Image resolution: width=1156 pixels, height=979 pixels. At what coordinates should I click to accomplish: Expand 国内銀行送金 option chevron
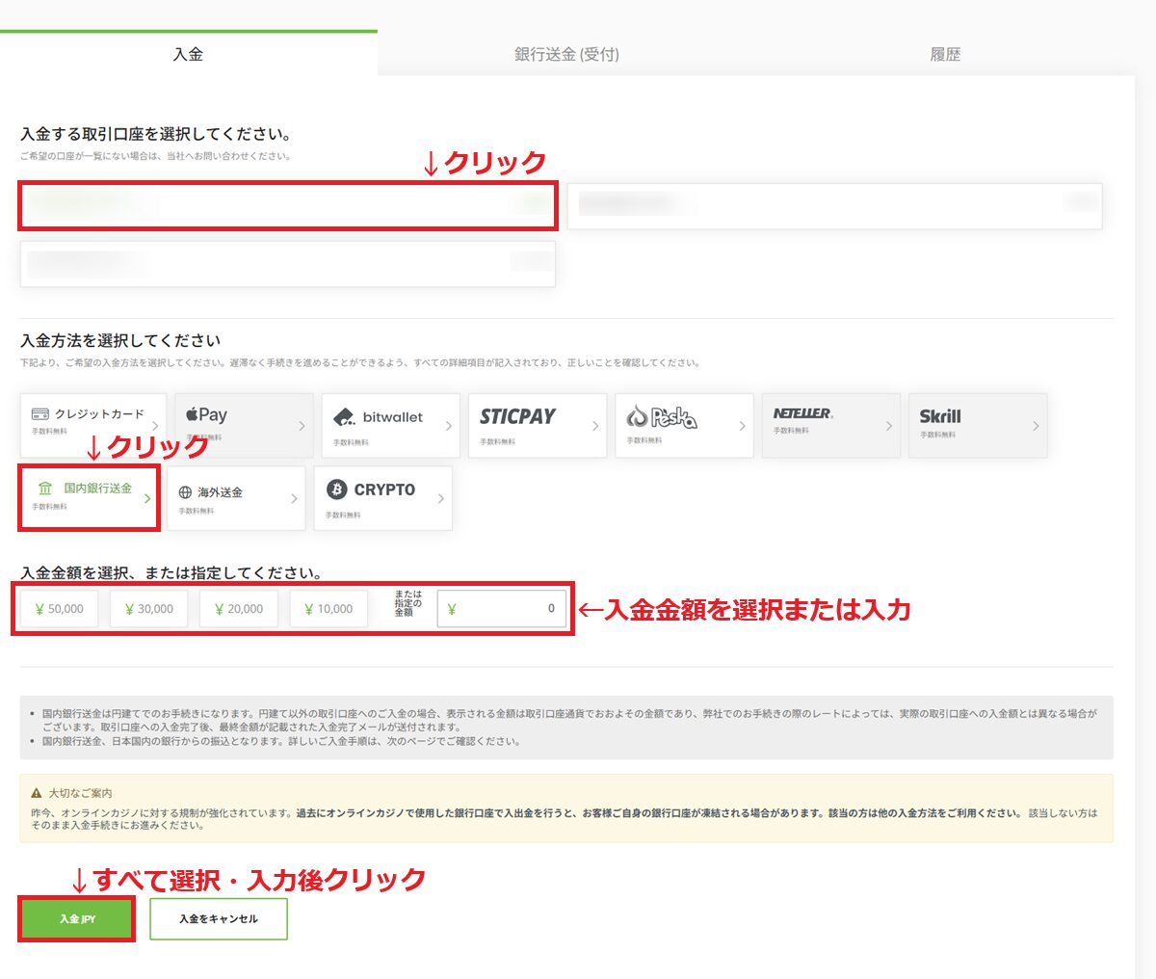point(147,498)
